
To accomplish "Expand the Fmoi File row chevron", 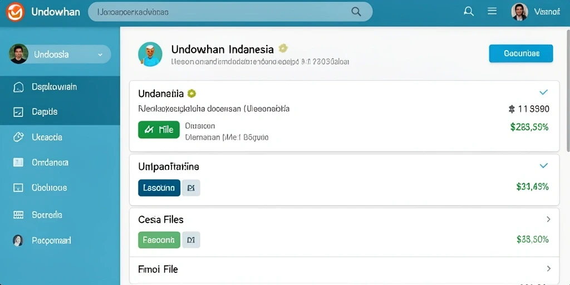I will tap(548, 269).
